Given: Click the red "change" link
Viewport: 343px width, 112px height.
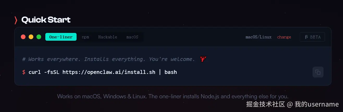Looking at the screenshot, I should 284,37.
